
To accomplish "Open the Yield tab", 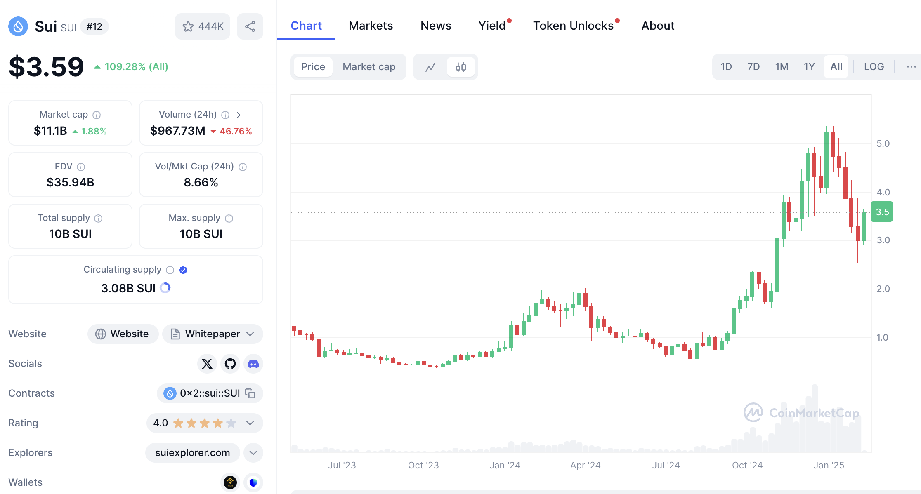I will pyautogui.click(x=493, y=26).
